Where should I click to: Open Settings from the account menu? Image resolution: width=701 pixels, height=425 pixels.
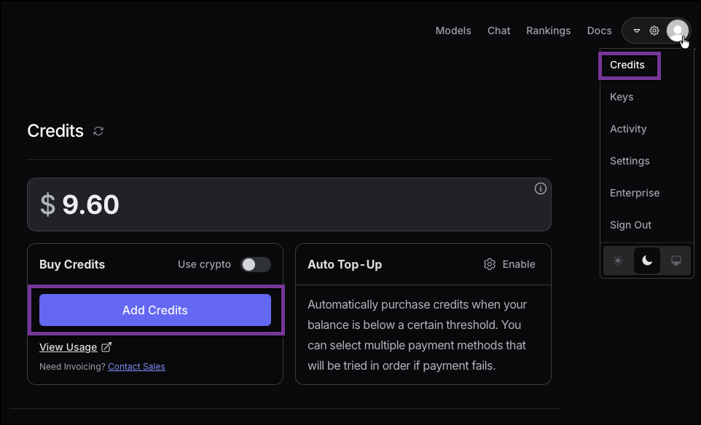click(630, 161)
